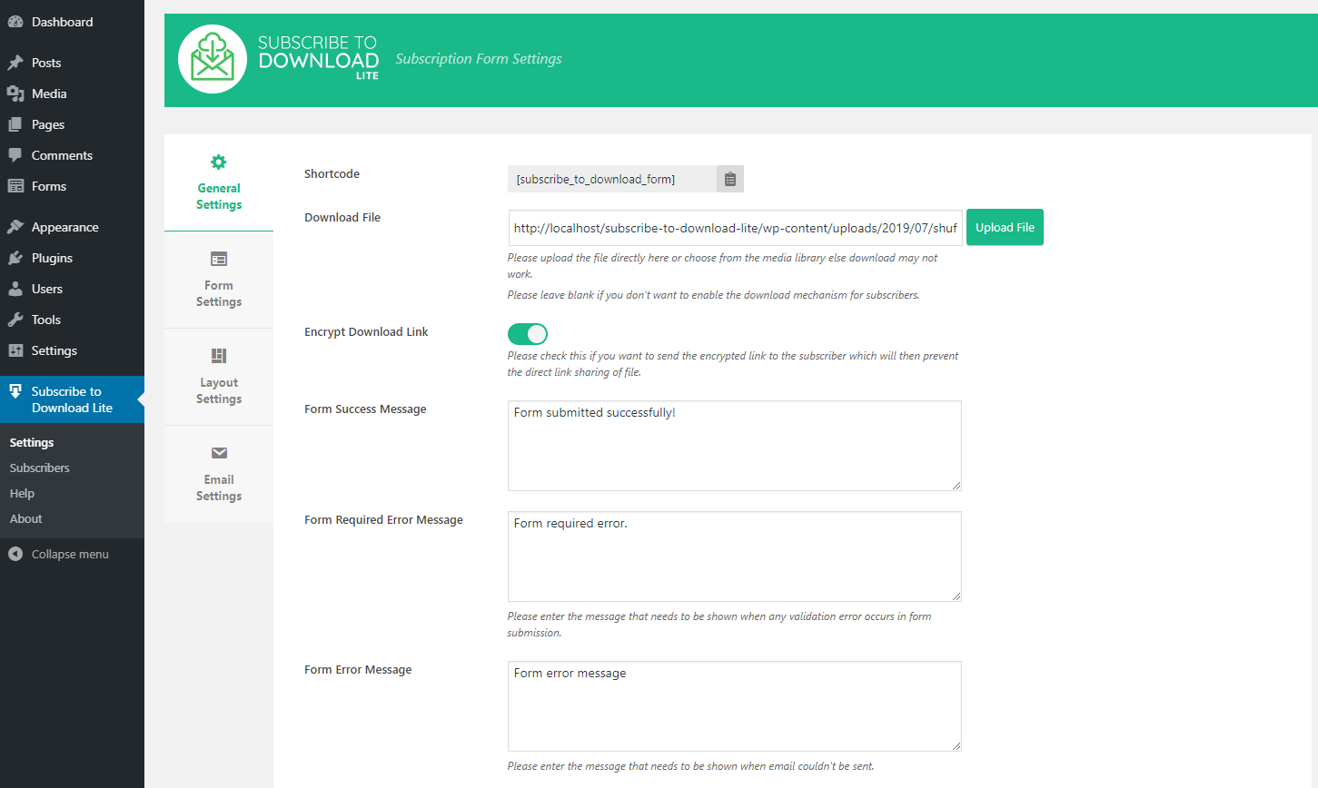Viewport: 1318px width, 788px height.
Task: Open the Pages menu item
Action: pos(72,124)
